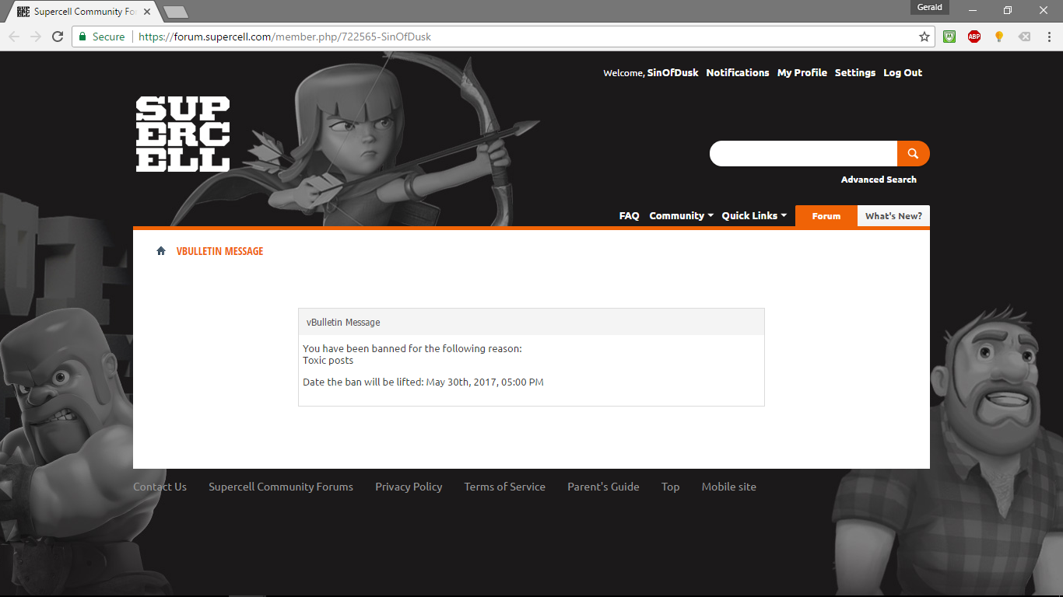Open Advanced Search link
The image size is (1063, 597).
879,180
